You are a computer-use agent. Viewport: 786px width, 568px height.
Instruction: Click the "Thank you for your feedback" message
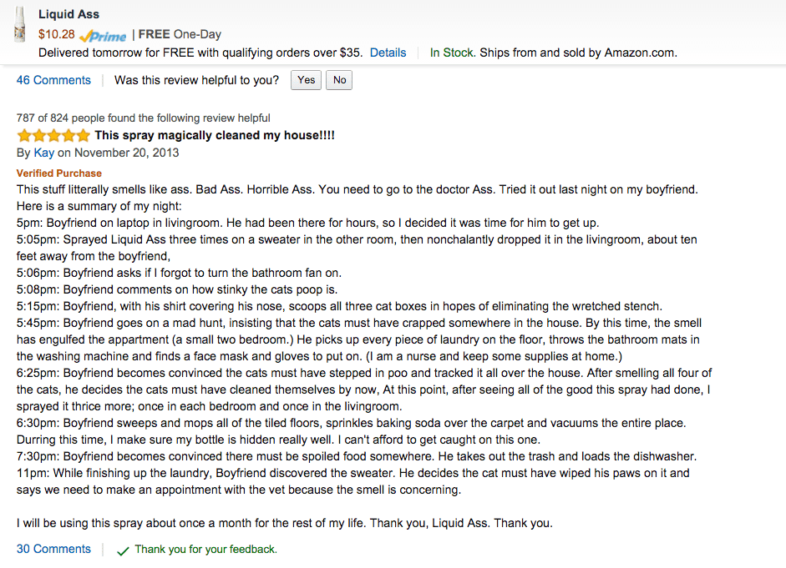click(205, 550)
